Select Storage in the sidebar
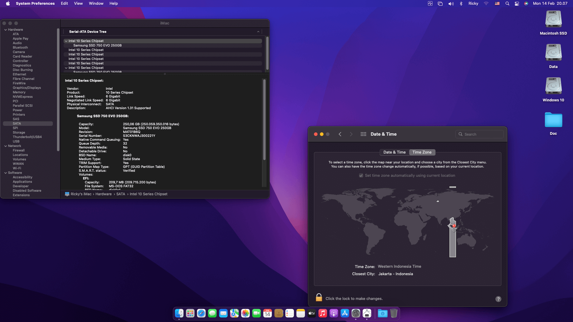573x322 pixels. click(19, 133)
